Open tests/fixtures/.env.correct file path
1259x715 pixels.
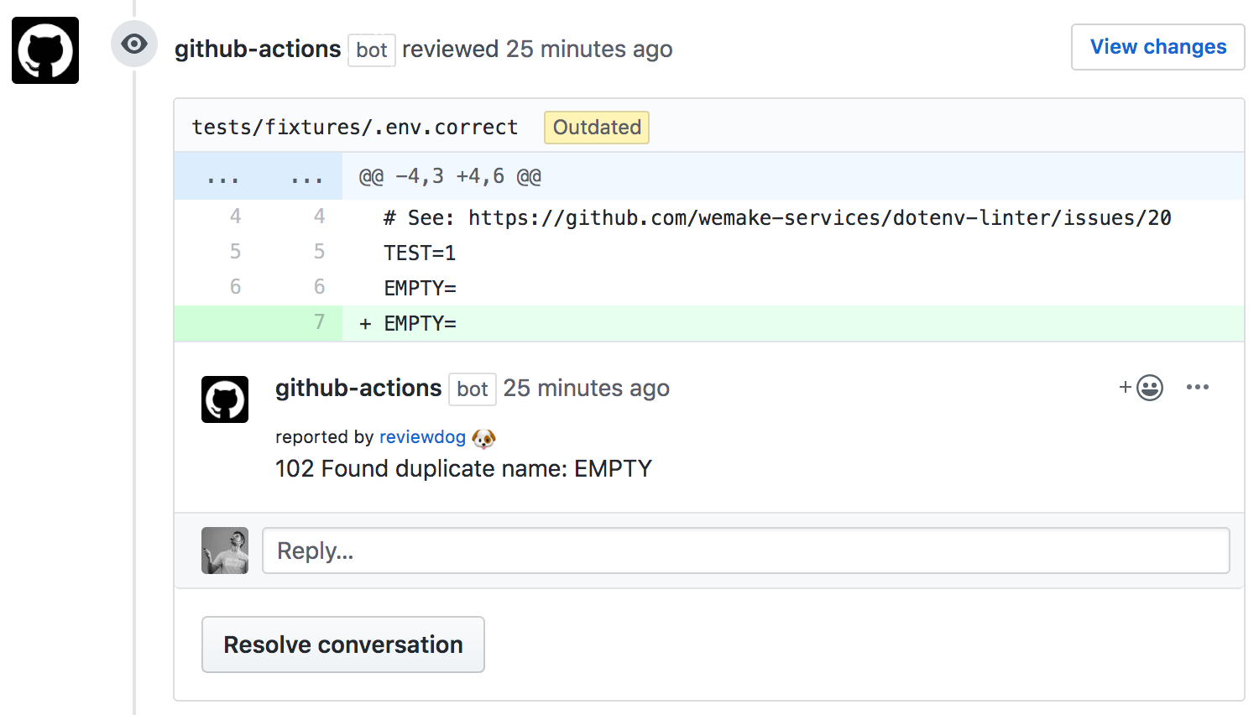pos(354,128)
